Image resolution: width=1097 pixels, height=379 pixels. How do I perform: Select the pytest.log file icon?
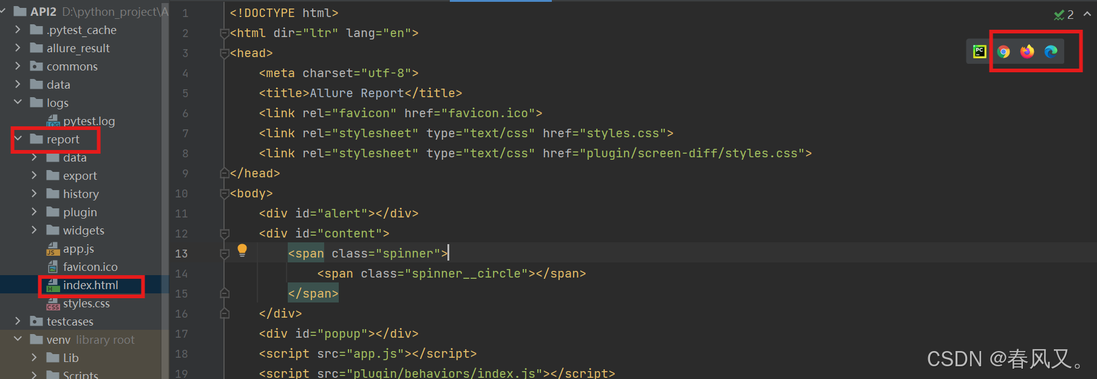pyautogui.click(x=53, y=121)
